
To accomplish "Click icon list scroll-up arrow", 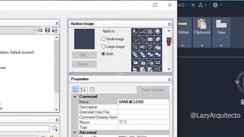I will (169, 31).
